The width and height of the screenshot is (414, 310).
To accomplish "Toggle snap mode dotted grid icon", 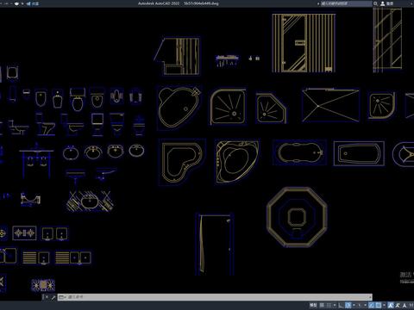I will (329, 306).
